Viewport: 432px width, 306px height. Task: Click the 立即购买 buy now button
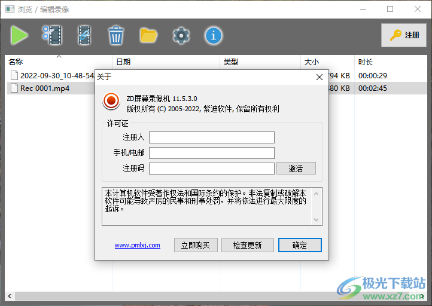click(x=196, y=245)
